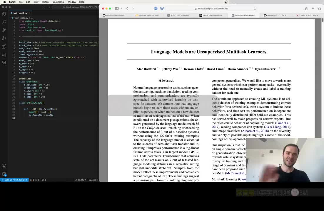Open Source Control in VS Code sidebar
The width and height of the screenshot is (324, 211).
[x=4, y=30]
